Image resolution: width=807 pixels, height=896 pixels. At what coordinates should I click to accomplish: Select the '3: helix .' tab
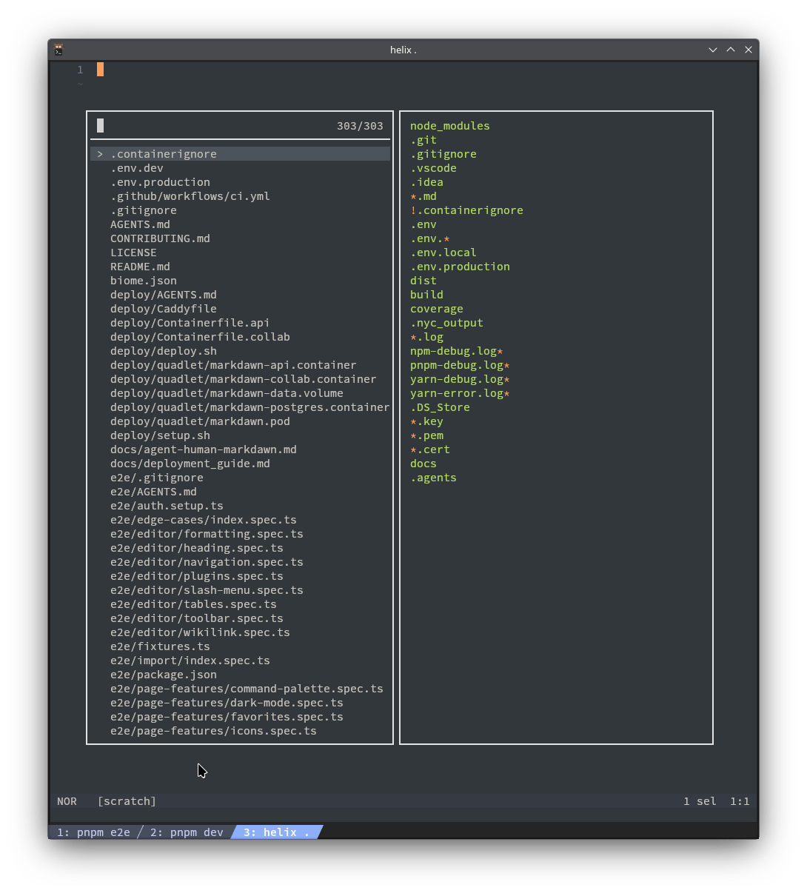tap(276, 832)
